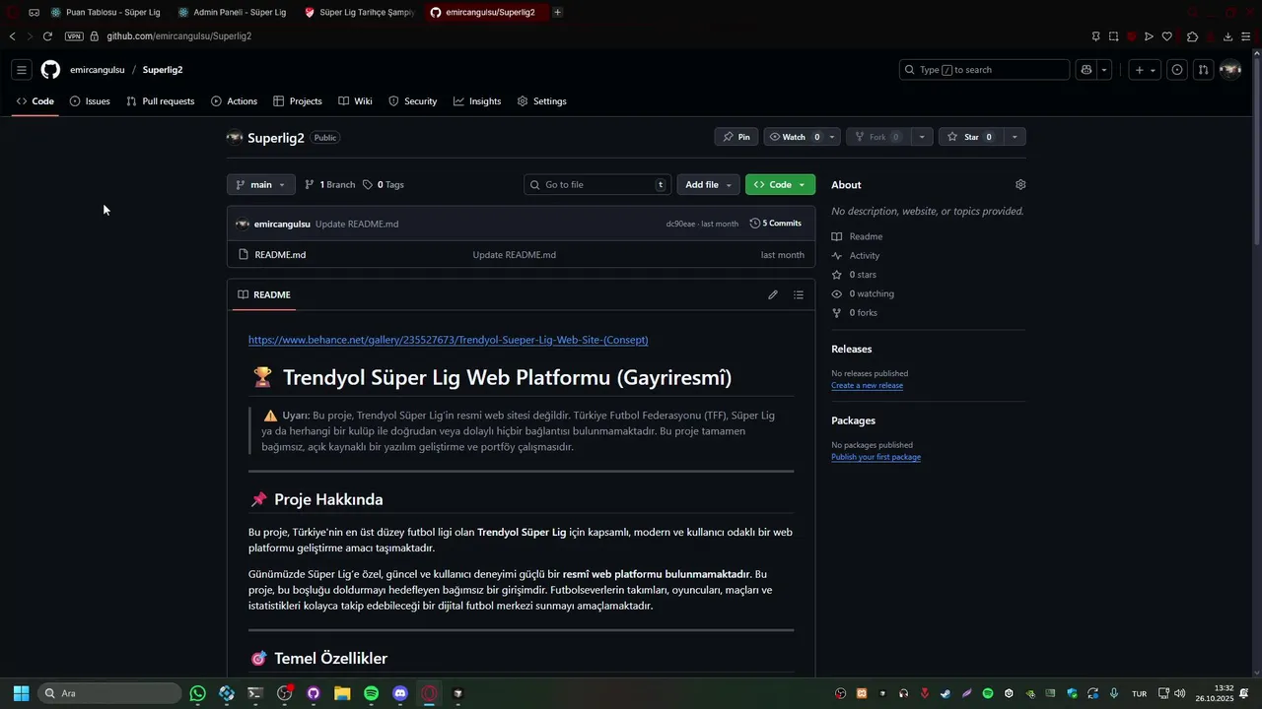Switch to Puan Tablosu browser tab
Image resolution: width=1262 pixels, height=709 pixels.
click(x=105, y=12)
